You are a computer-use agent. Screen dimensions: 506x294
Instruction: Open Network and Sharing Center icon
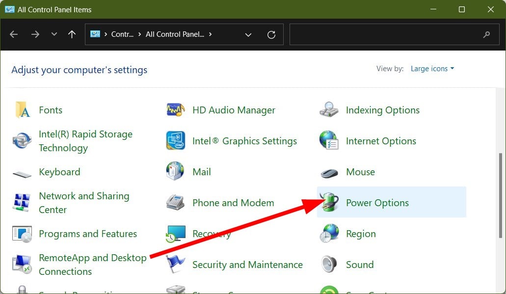click(x=22, y=202)
